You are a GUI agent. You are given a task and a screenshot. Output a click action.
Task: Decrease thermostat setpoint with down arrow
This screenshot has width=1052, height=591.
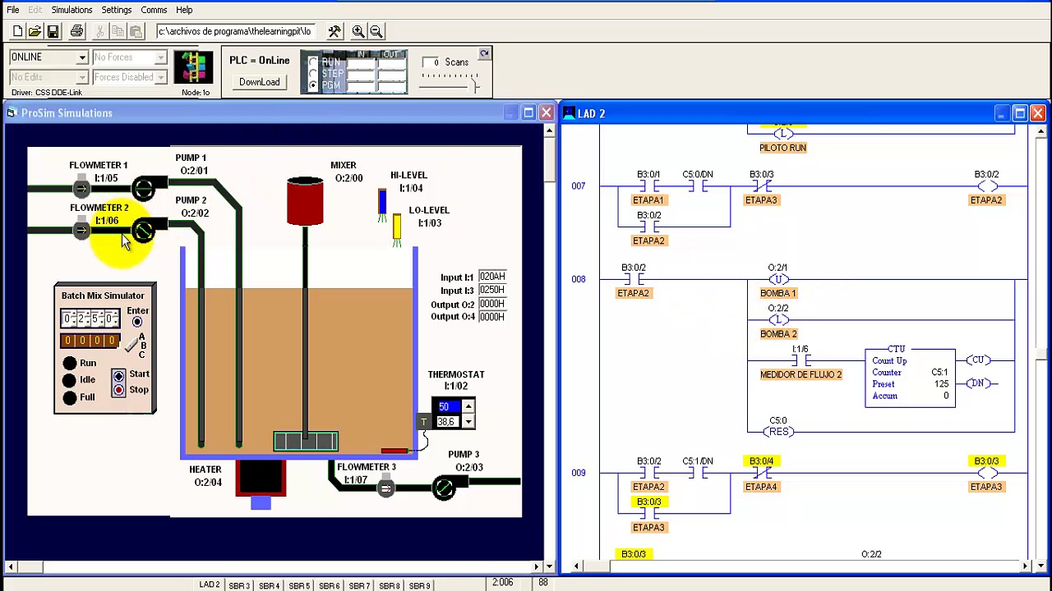point(468,422)
